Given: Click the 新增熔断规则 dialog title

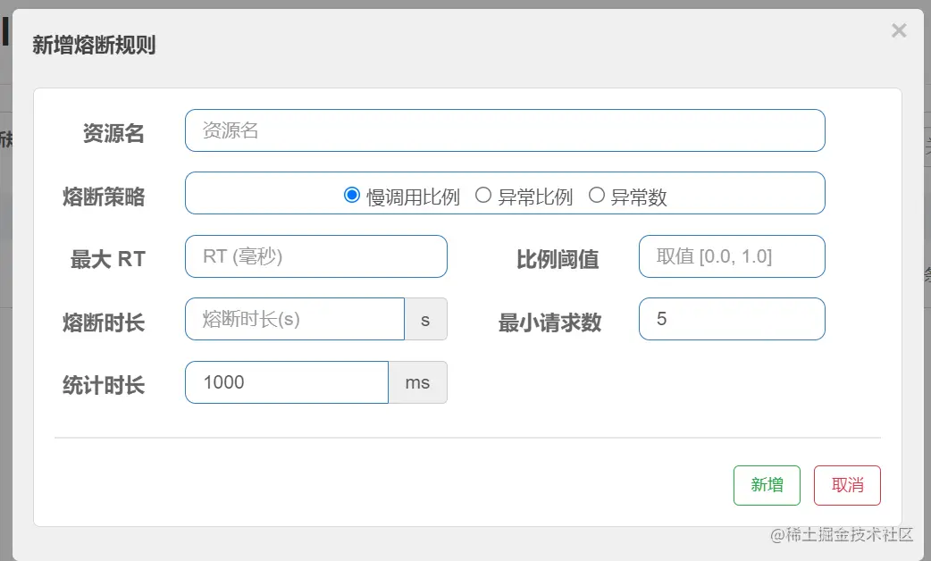Looking at the screenshot, I should coord(94,45).
